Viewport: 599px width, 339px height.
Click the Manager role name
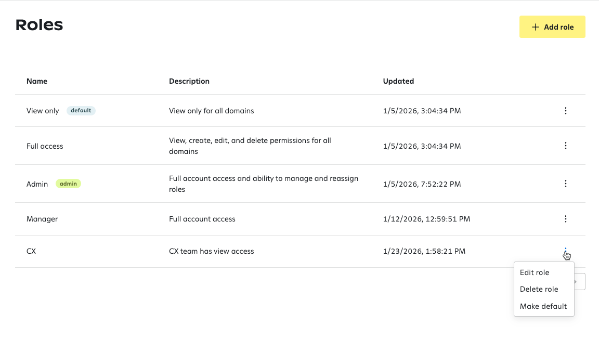pyautogui.click(x=42, y=219)
